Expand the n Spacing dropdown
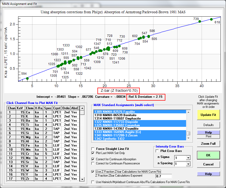226x188 pixels. pos(188,164)
